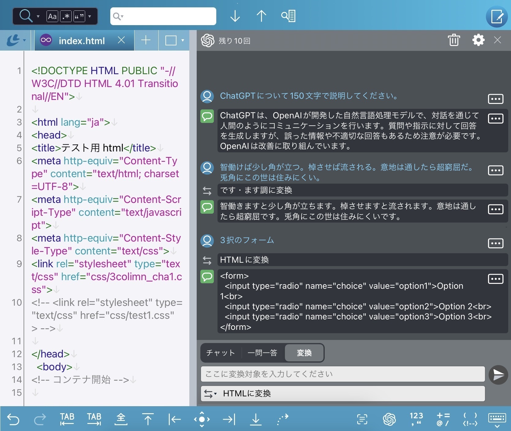Switch to the チャット mode tab
The image size is (511, 431).
click(x=221, y=353)
